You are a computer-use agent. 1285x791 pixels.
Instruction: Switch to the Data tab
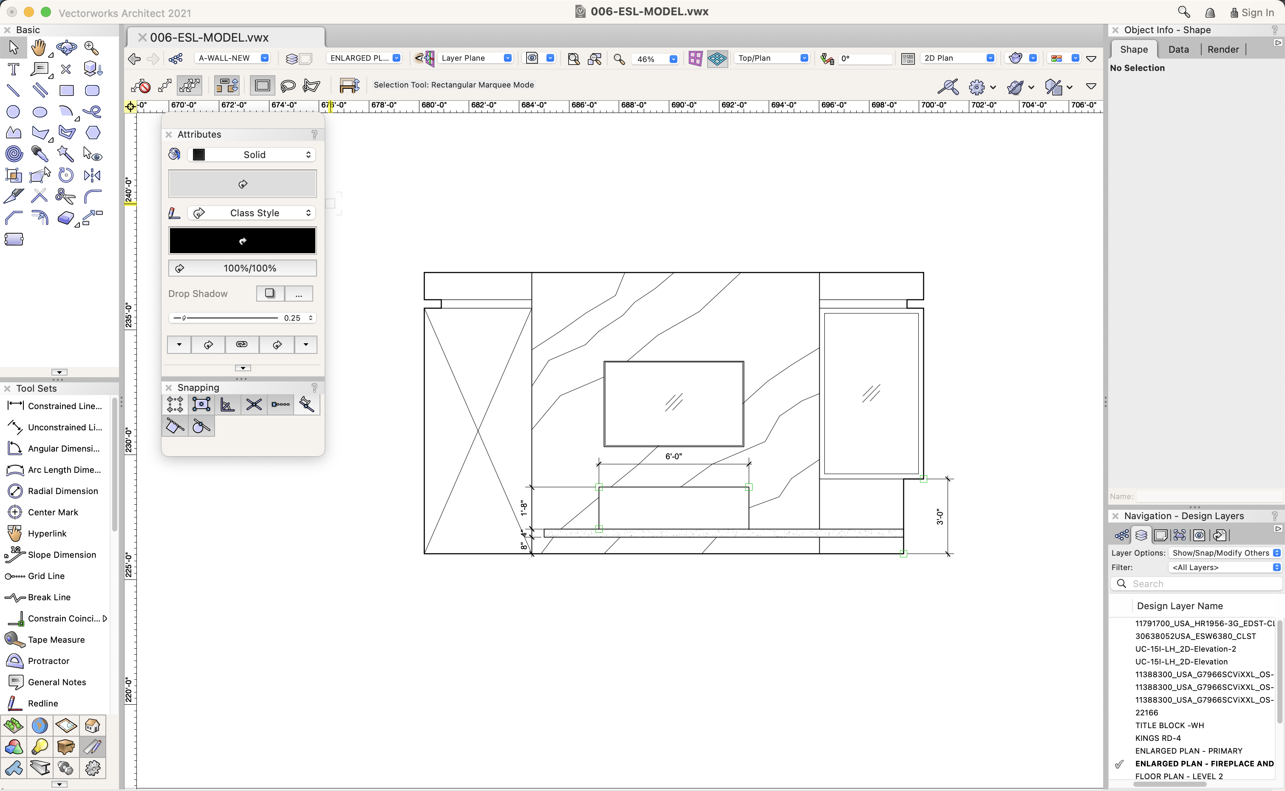pyautogui.click(x=1178, y=49)
